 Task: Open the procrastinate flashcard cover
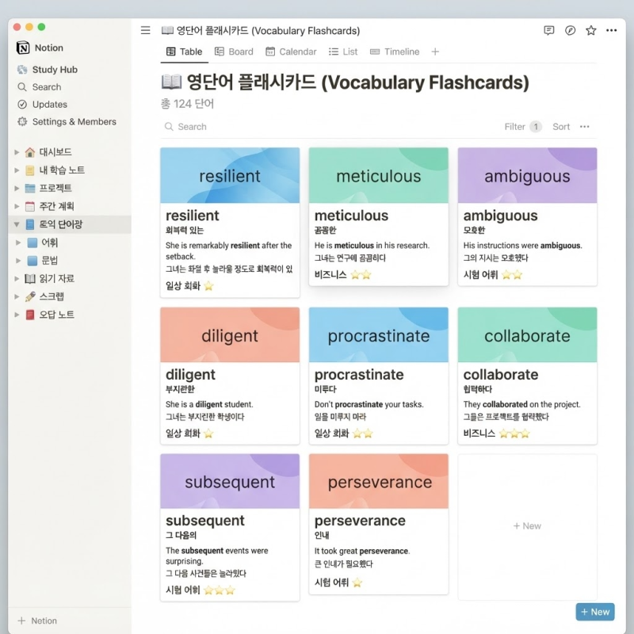click(379, 334)
